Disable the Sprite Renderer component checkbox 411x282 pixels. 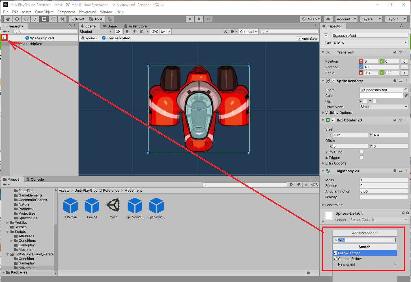point(333,81)
